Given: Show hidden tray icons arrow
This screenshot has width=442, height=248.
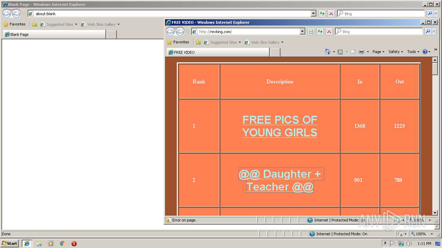Looking at the screenshot, I should (x=385, y=244).
